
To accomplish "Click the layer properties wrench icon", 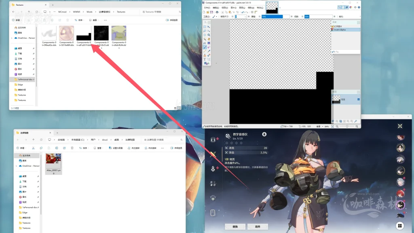I will [x=355, y=121].
